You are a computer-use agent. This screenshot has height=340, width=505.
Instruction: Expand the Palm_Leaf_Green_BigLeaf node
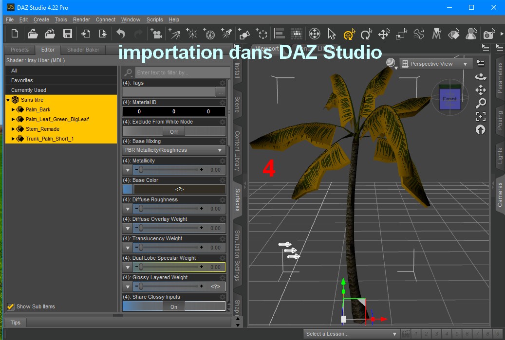(13, 119)
